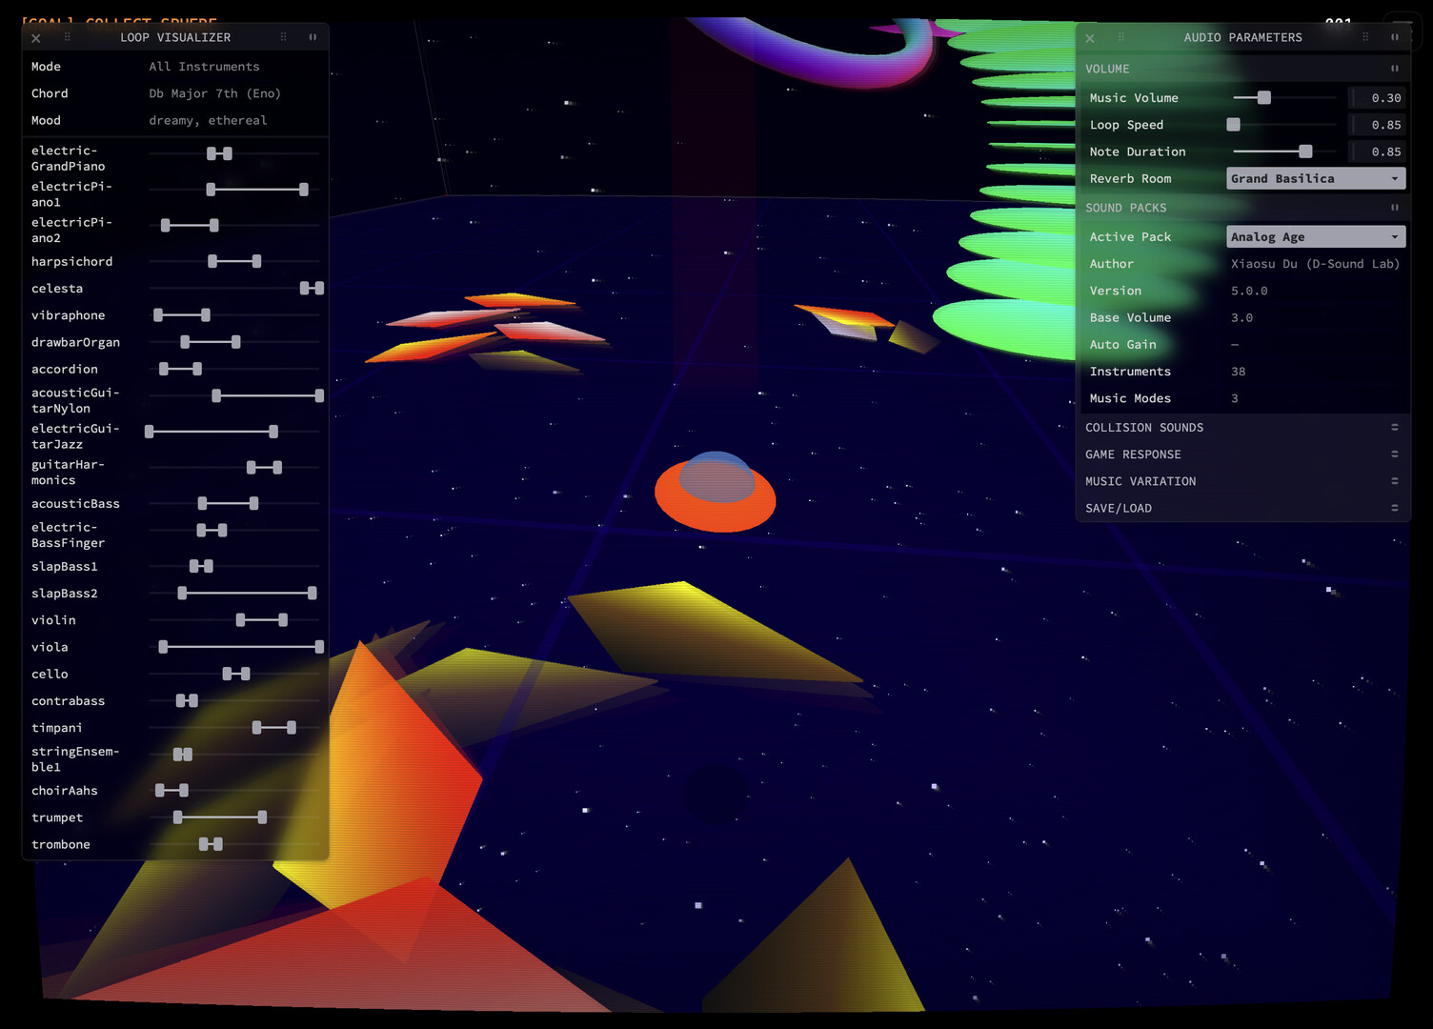Expand the GAME RESPONSE section
The width and height of the screenshot is (1433, 1029).
[x=1394, y=454]
